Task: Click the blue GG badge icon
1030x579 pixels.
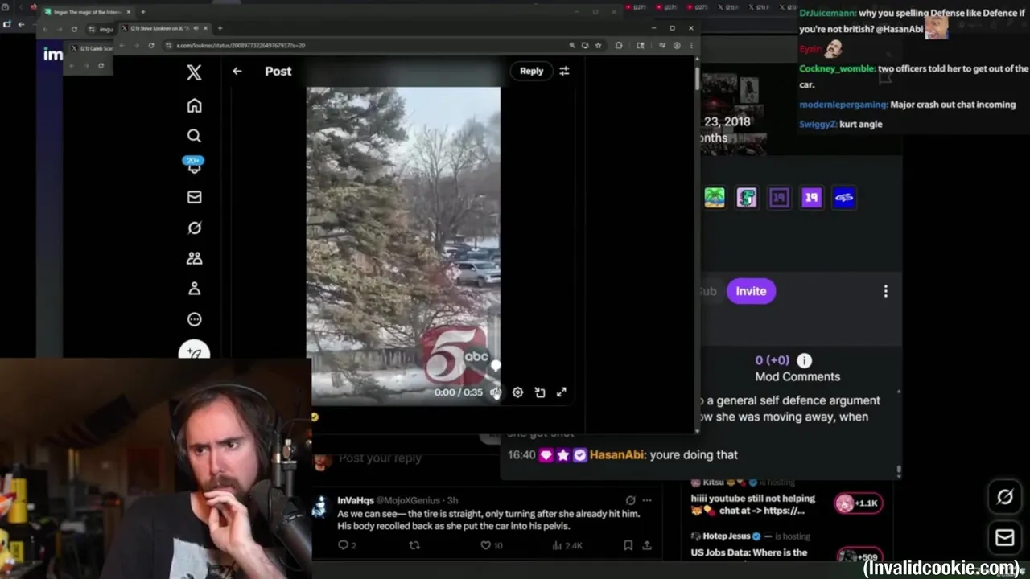Action: (843, 197)
